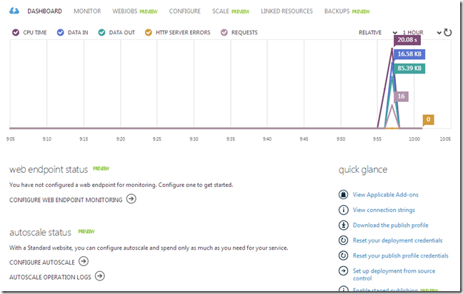The height and width of the screenshot is (294, 463).
Task: Toggle the DATA OUT metric checkbox
Action: pyautogui.click(x=101, y=32)
